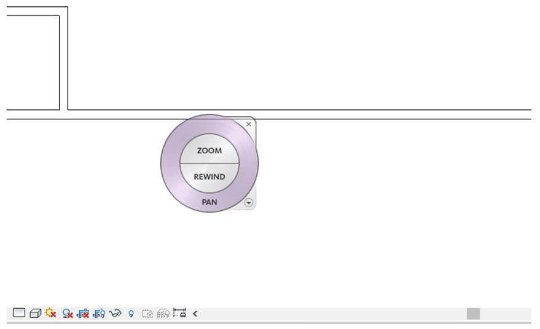Click the Temporary View Properties icon
Image resolution: width=540 pixels, height=329 pixels.
147,314
